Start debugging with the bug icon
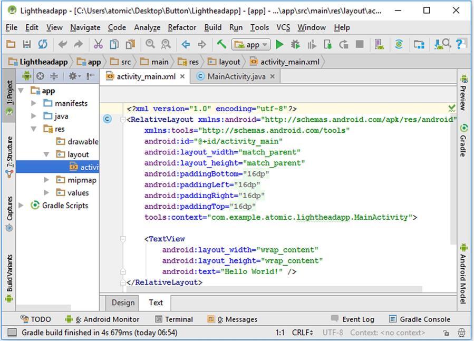 pos(295,45)
